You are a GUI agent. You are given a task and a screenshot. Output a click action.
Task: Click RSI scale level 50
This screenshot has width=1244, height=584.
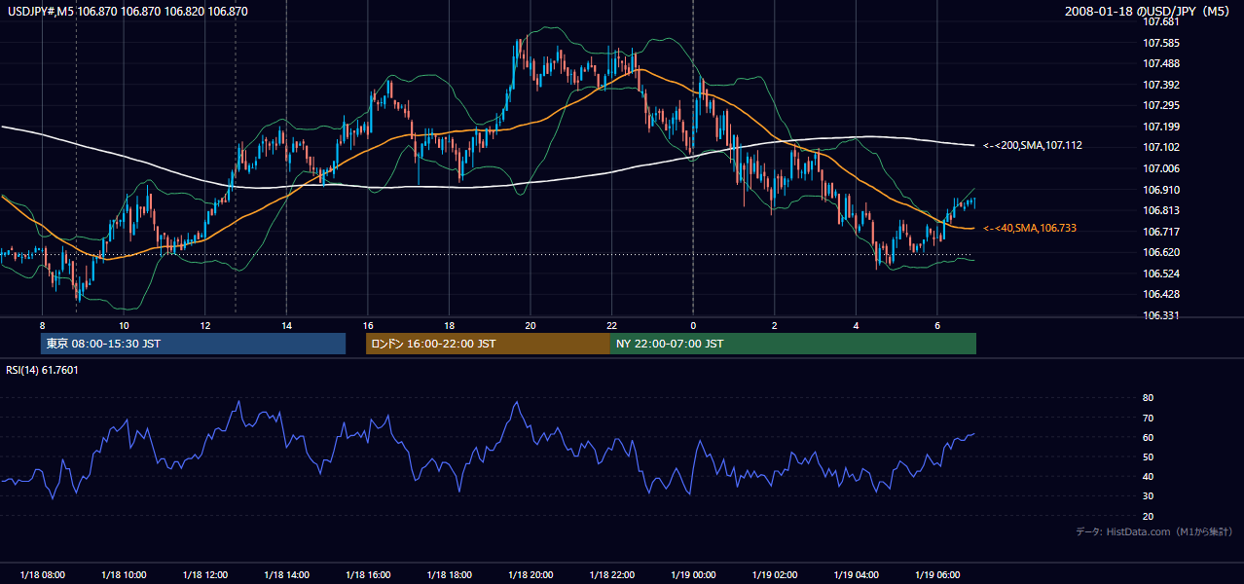tap(1148, 456)
